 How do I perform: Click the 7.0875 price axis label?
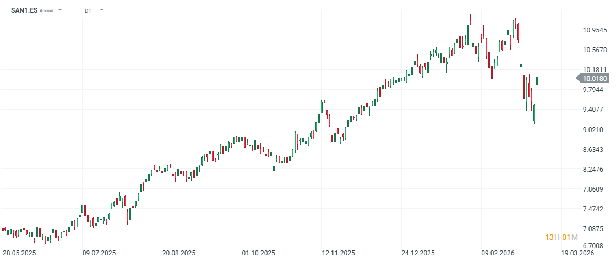tap(595, 229)
